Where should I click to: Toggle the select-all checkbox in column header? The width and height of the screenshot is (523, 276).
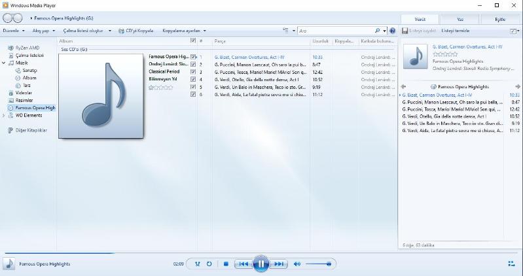(193, 41)
